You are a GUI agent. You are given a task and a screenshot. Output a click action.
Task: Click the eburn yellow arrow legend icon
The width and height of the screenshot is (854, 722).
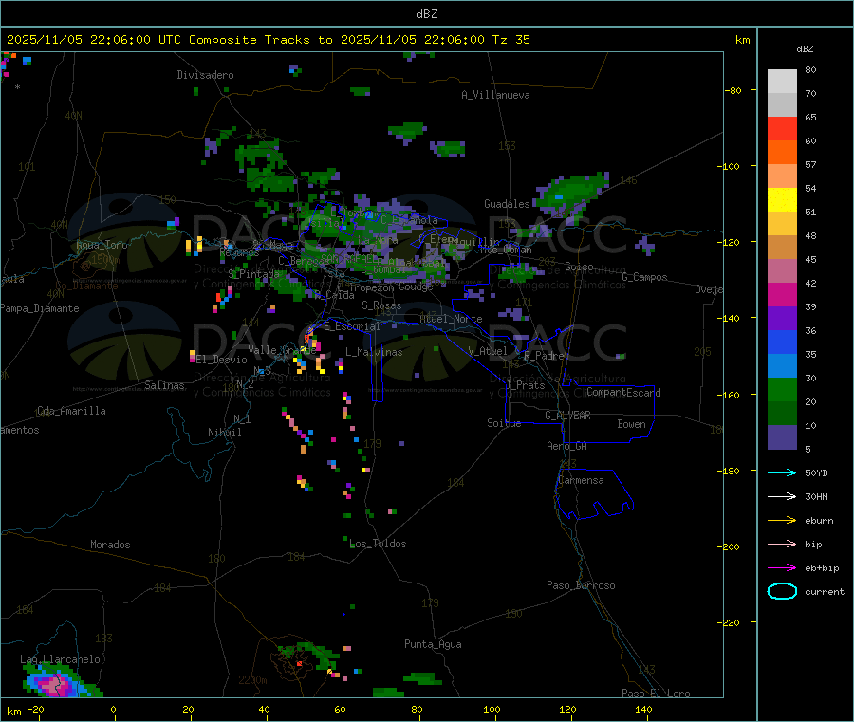pyautogui.click(x=782, y=521)
